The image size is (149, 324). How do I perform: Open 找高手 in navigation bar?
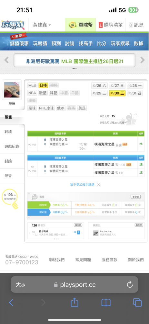coord(86,43)
